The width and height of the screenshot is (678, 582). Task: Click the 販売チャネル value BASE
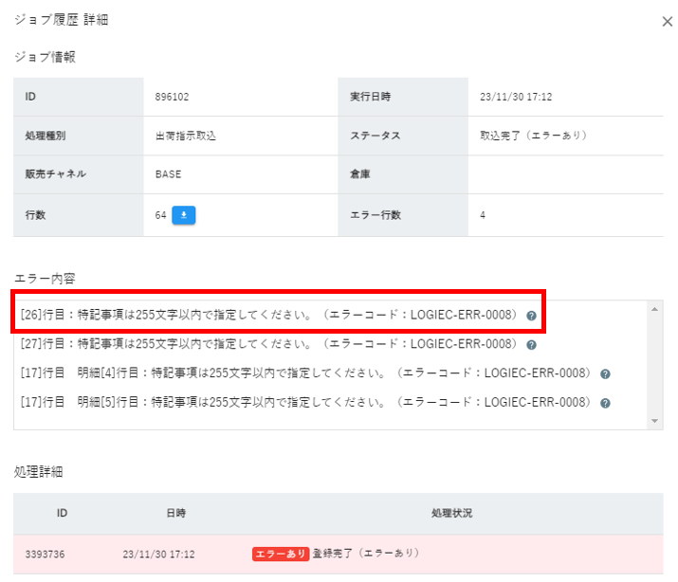coord(168,175)
